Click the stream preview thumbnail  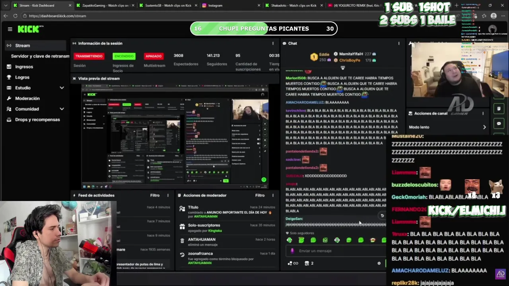[175, 137]
